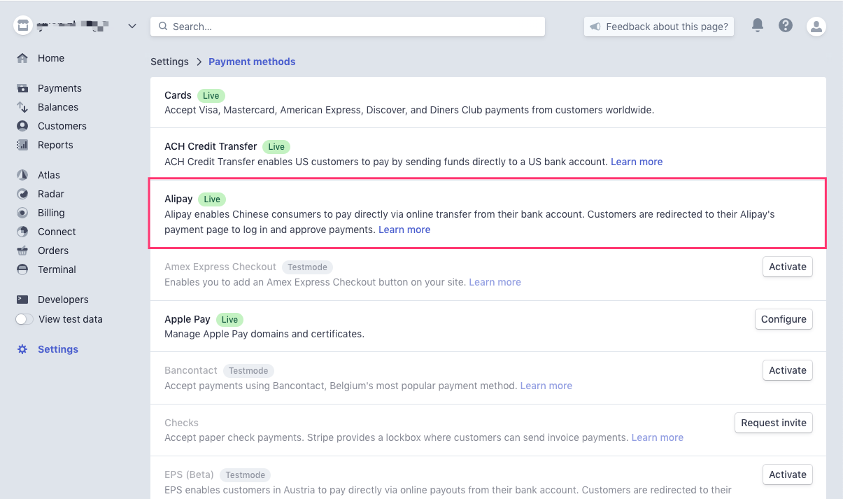This screenshot has height=499, width=843.
Task: Click the Reports chart icon
Action: (x=23, y=145)
